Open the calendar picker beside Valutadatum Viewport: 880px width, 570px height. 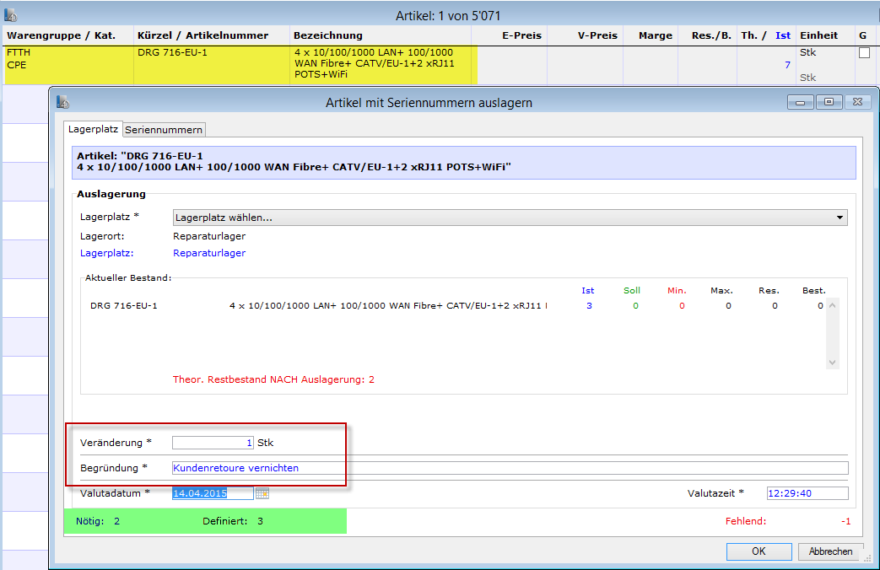click(262, 493)
